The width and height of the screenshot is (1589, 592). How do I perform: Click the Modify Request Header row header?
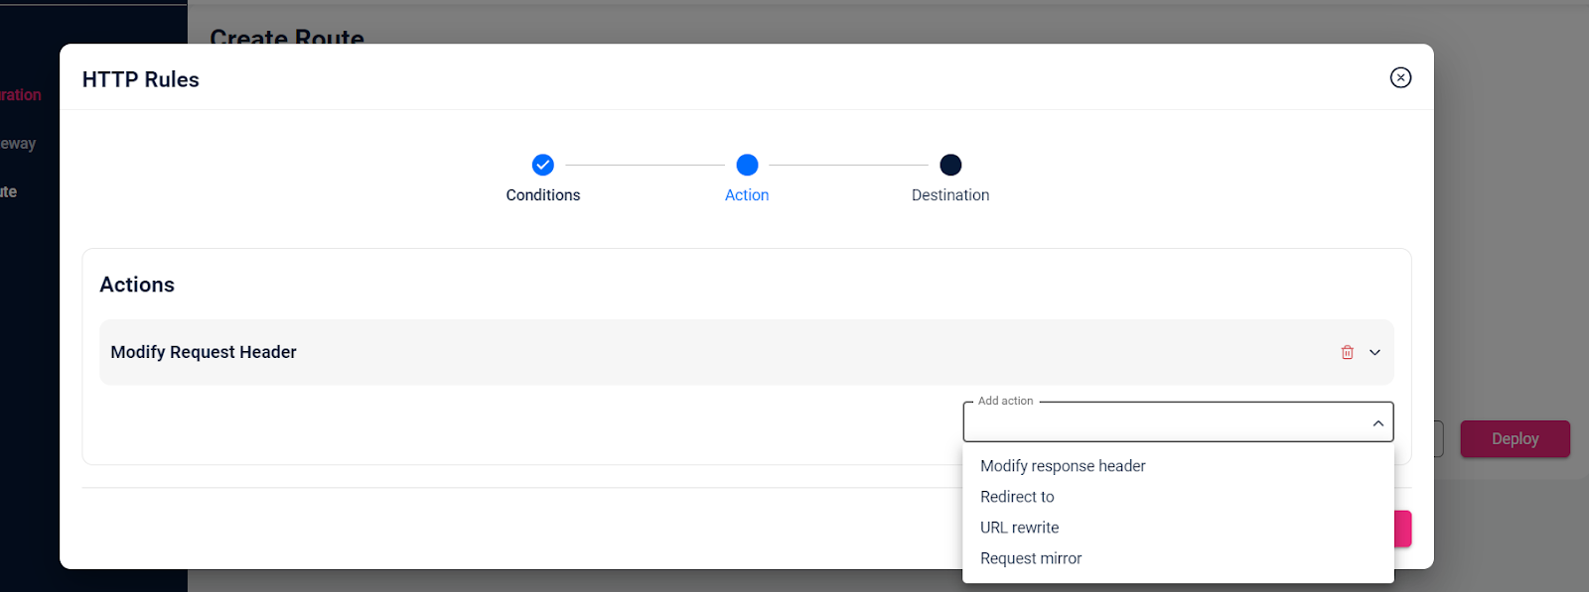(203, 352)
